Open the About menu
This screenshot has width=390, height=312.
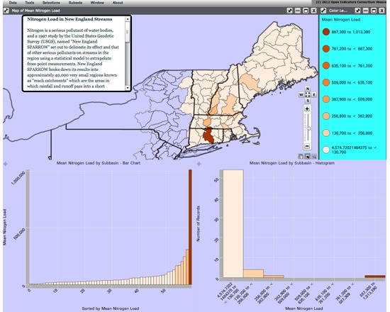click(118, 3)
